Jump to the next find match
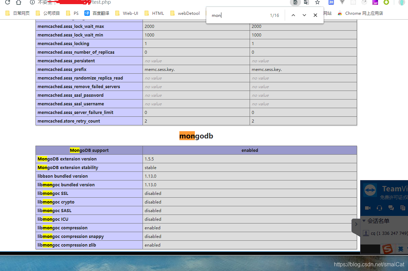This screenshot has height=271, width=408. click(x=304, y=15)
